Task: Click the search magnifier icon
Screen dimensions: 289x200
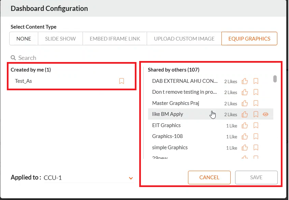Action: click(x=13, y=58)
